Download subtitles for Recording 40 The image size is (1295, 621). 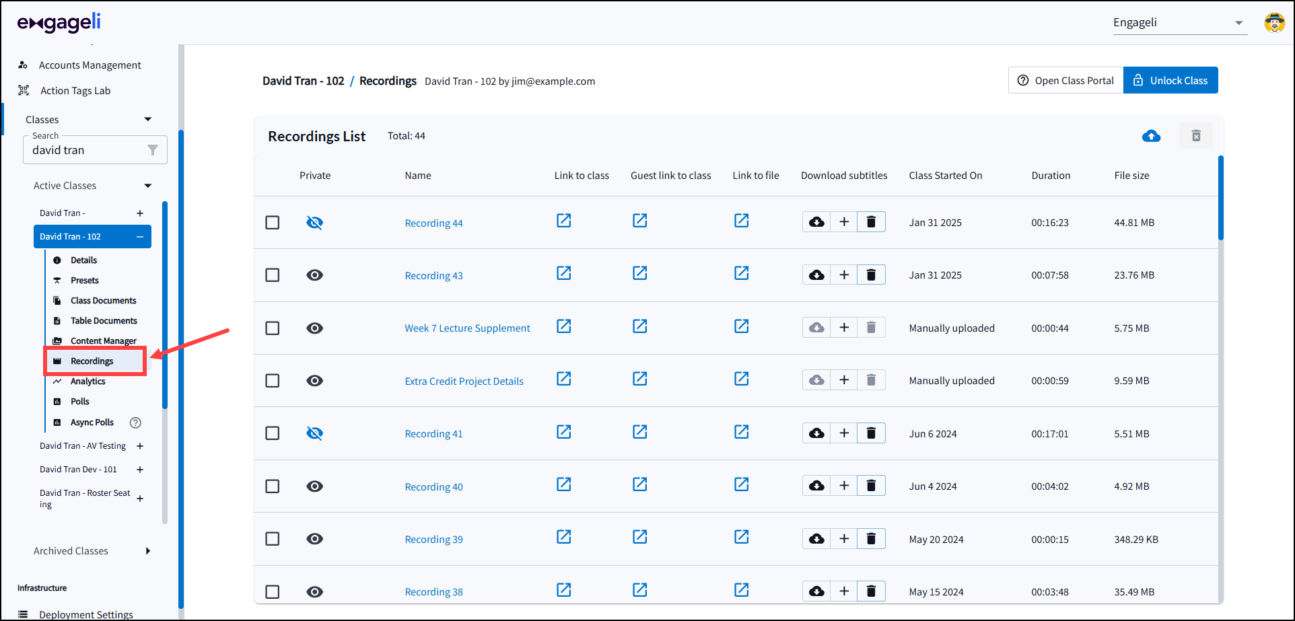click(816, 486)
